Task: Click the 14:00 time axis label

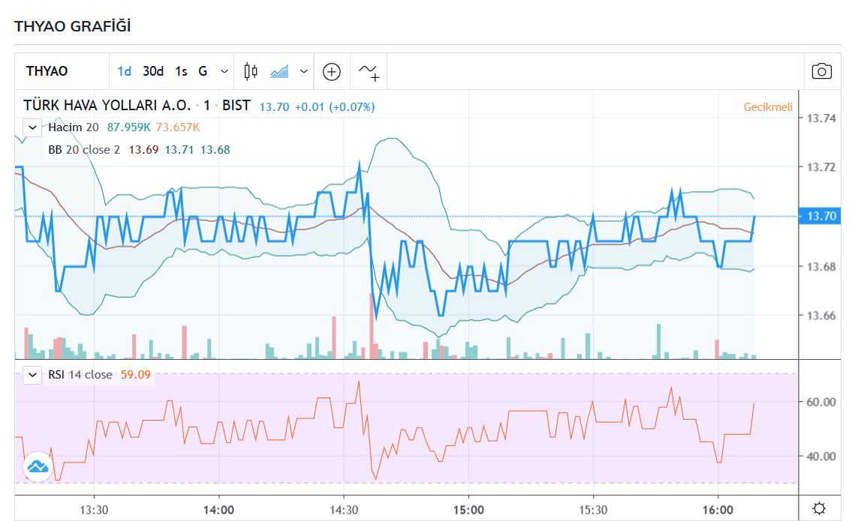Action: point(218,510)
